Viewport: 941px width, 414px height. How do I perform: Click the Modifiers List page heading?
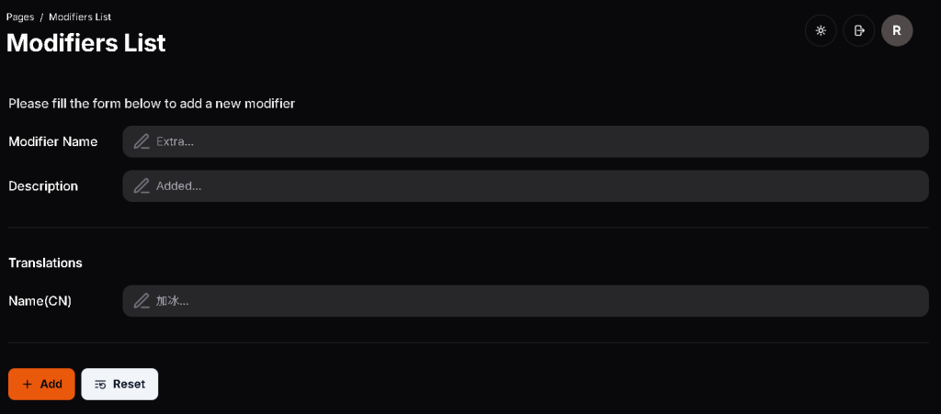[x=86, y=42]
